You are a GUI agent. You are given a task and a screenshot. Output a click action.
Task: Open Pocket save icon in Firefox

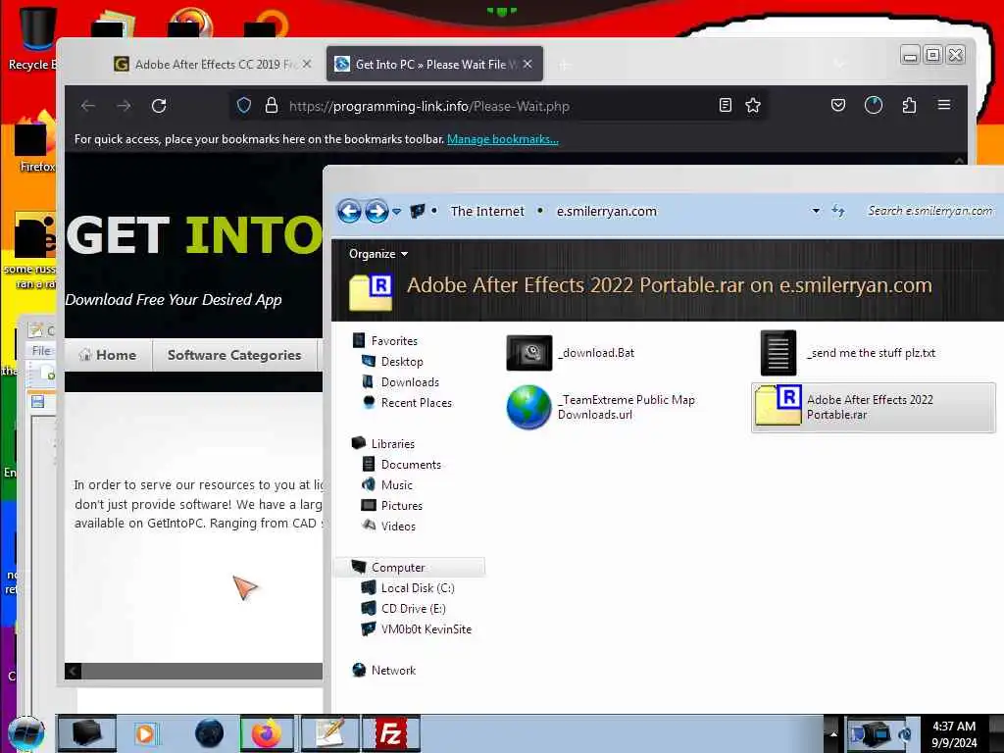pyautogui.click(x=837, y=105)
